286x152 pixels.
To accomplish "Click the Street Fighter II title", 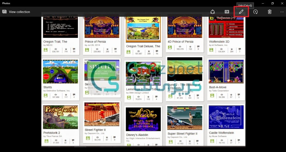I will coord(95,130).
